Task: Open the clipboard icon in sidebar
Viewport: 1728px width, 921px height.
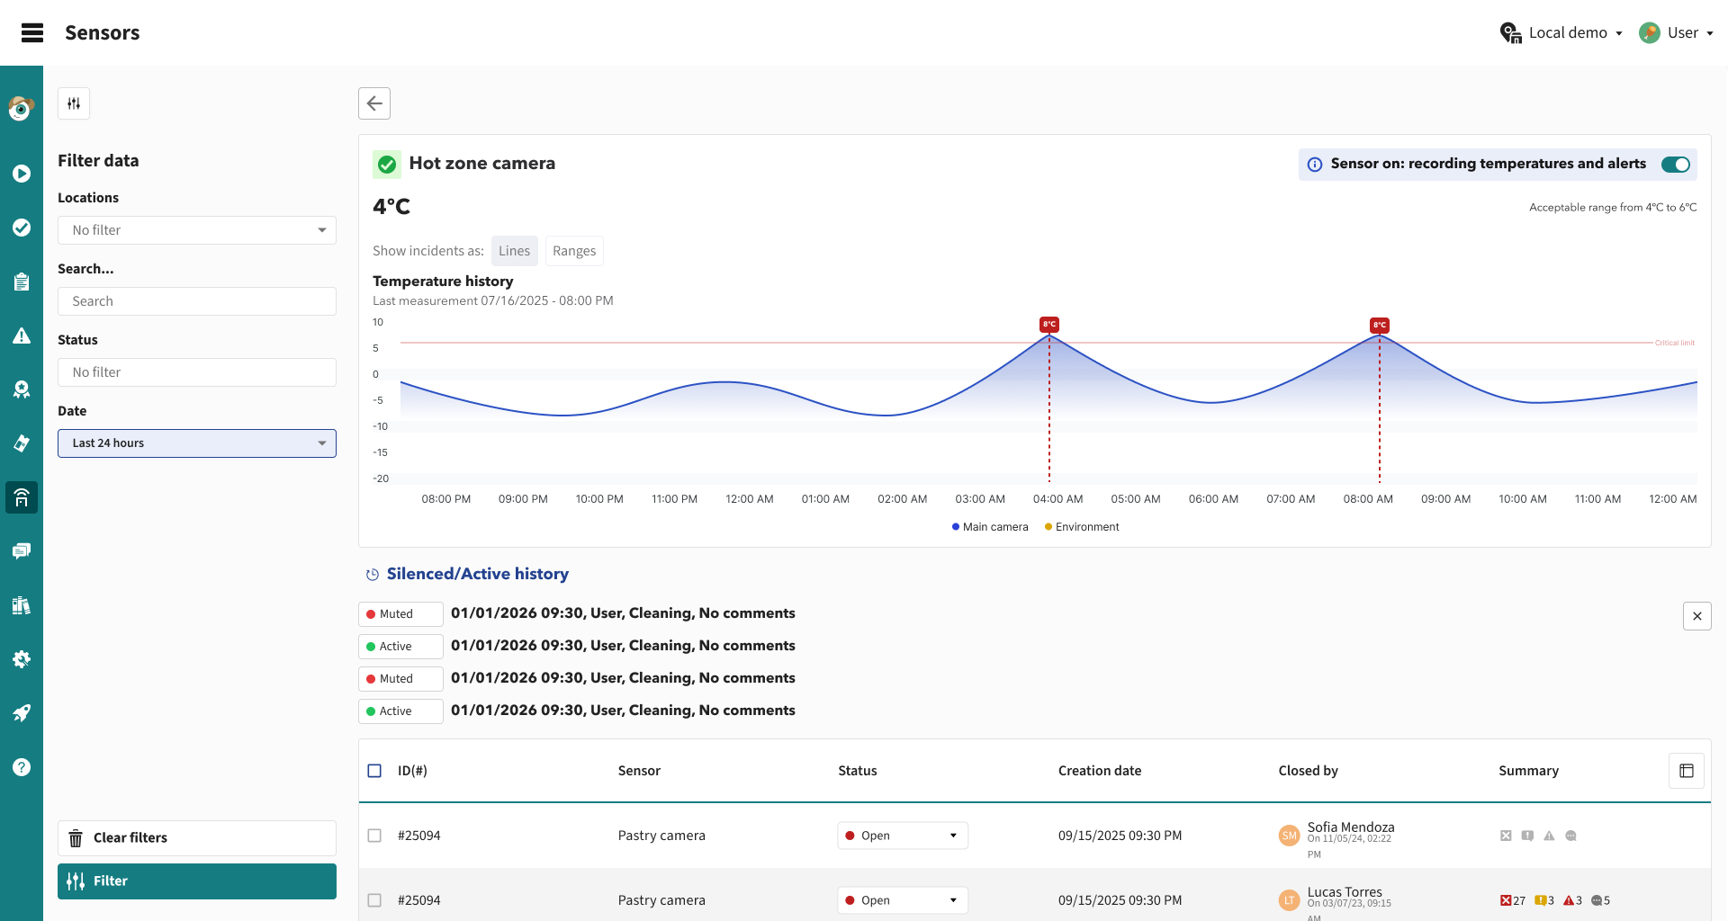Action: click(22, 282)
